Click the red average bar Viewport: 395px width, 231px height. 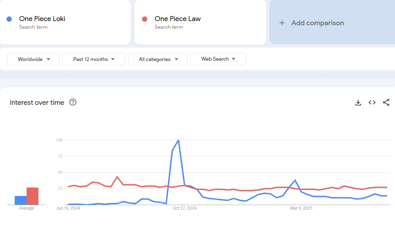33,196
